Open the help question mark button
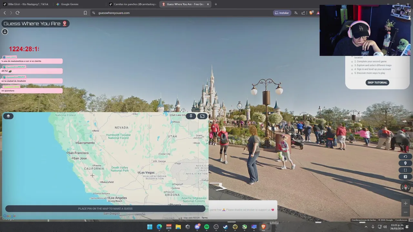Screen dimensions: 413x232 point(405,177)
